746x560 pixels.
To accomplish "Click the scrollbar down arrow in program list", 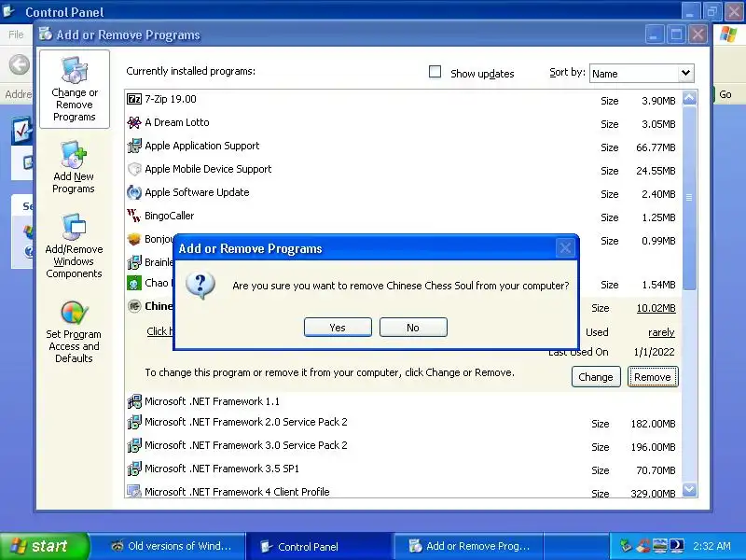I will point(689,489).
